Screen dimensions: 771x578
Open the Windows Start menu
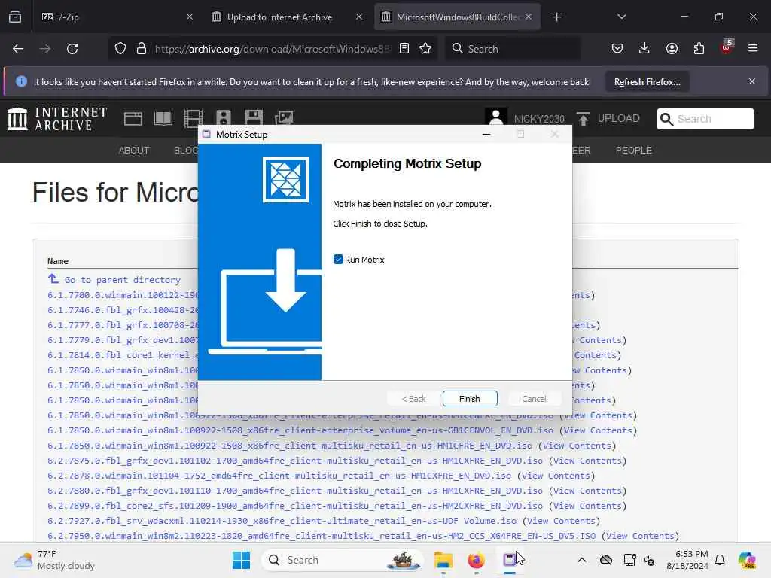[x=241, y=560]
